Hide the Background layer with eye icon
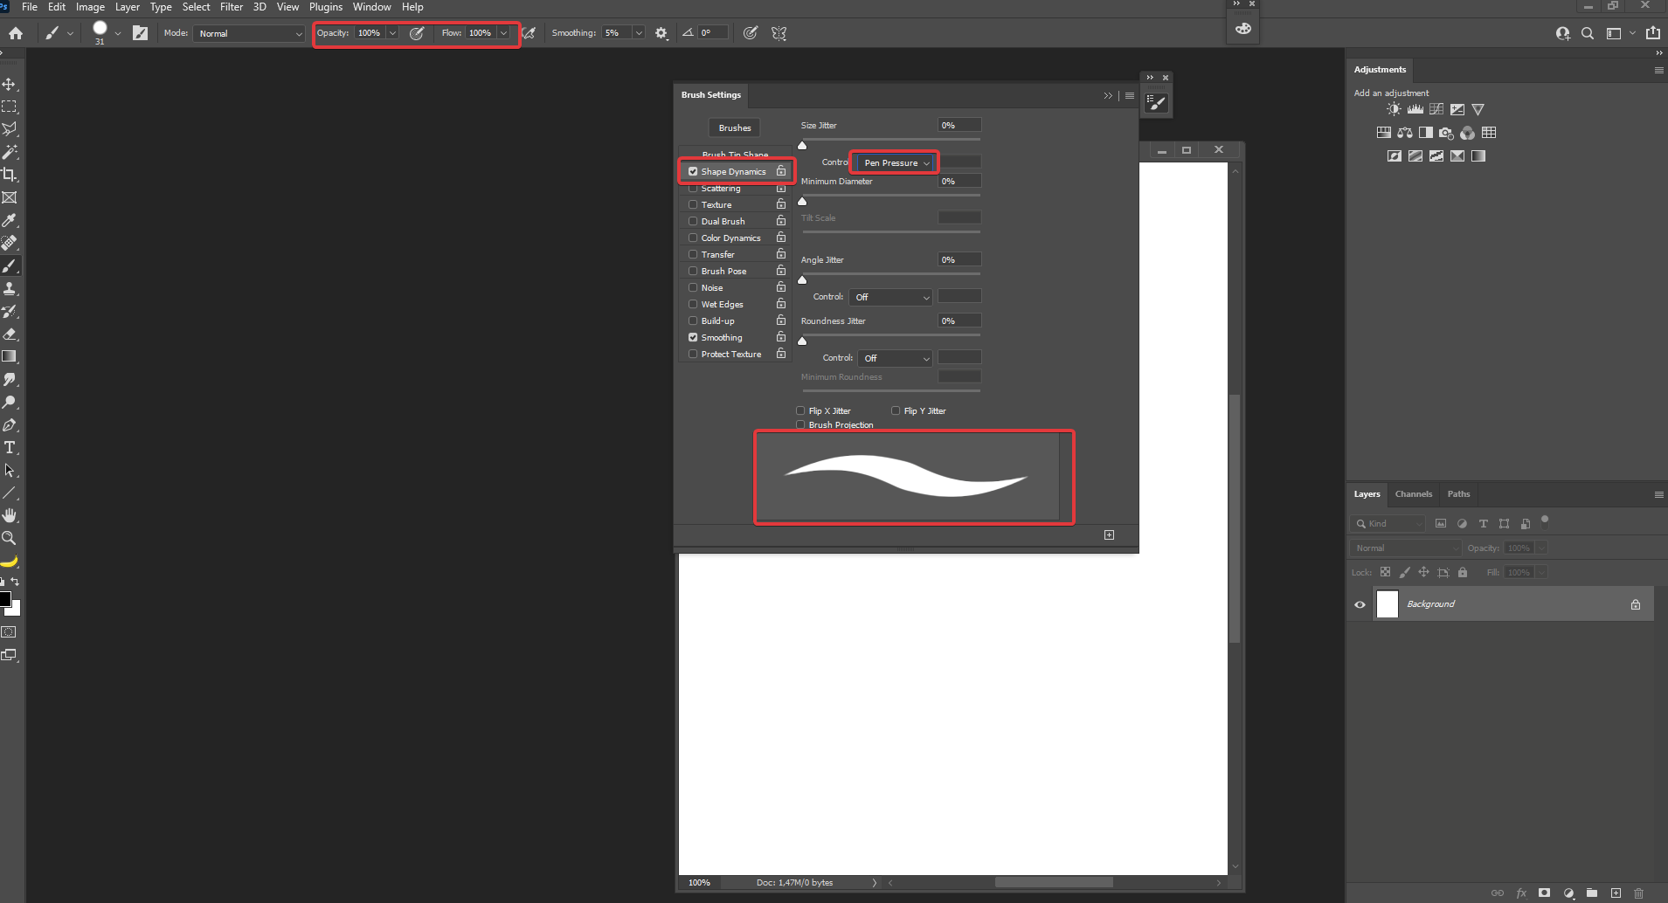Screen dimensions: 1668x903 tap(1360, 604)
